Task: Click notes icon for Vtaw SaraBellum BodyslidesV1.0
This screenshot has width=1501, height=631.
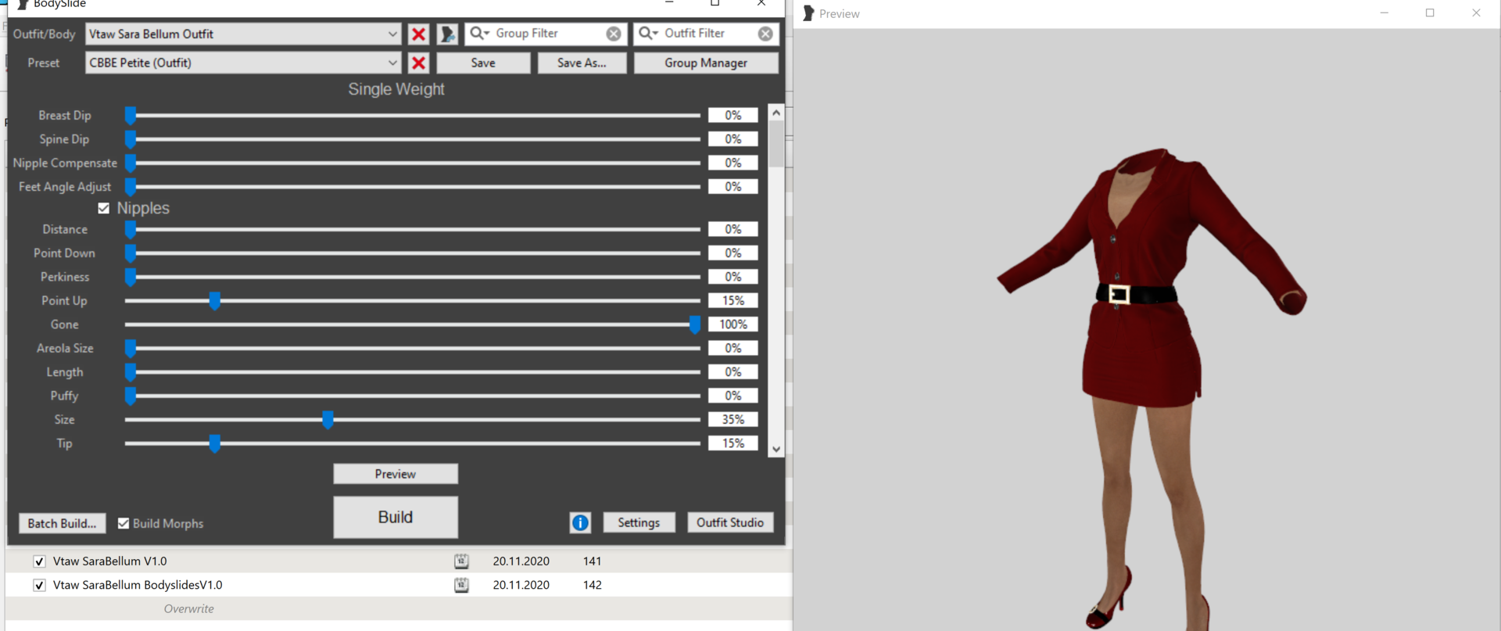Action: click(x=461, y=585)
